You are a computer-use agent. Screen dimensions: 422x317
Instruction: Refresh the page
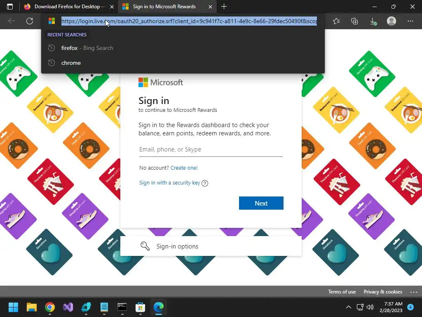click(x=30, y=21)
